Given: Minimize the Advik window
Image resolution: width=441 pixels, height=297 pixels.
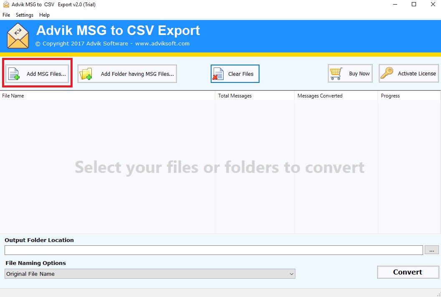Looking at the screenshot, I should (x=394, y=5).
